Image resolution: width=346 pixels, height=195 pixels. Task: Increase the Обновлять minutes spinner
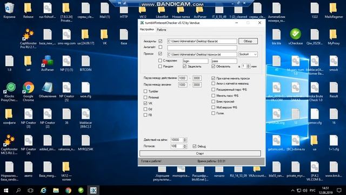coord(248,65)
